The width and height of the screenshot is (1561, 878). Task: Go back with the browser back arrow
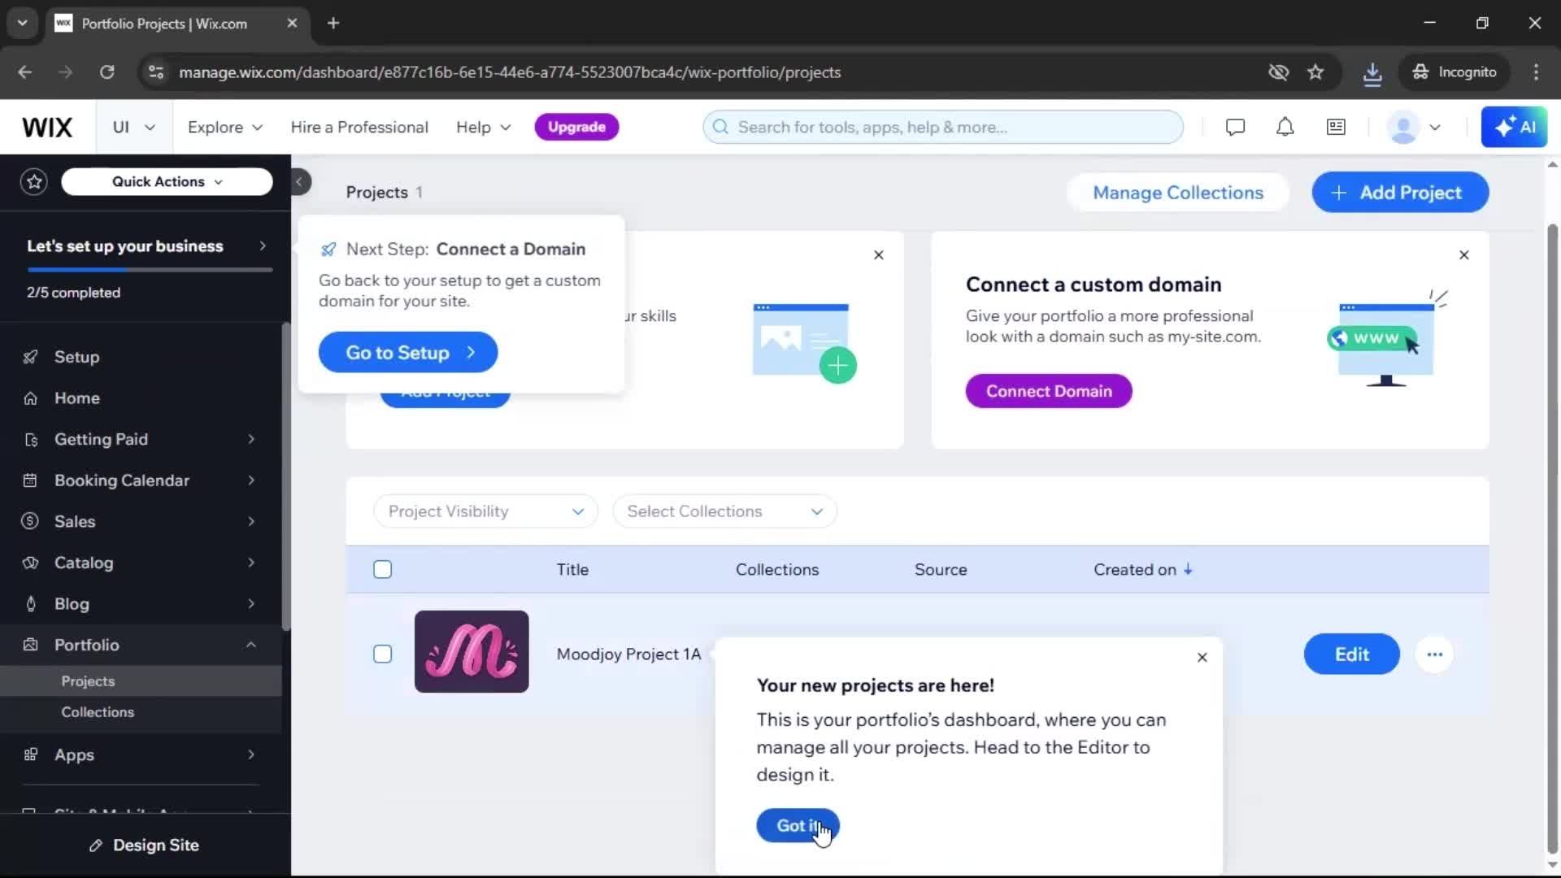pos(24,72)
